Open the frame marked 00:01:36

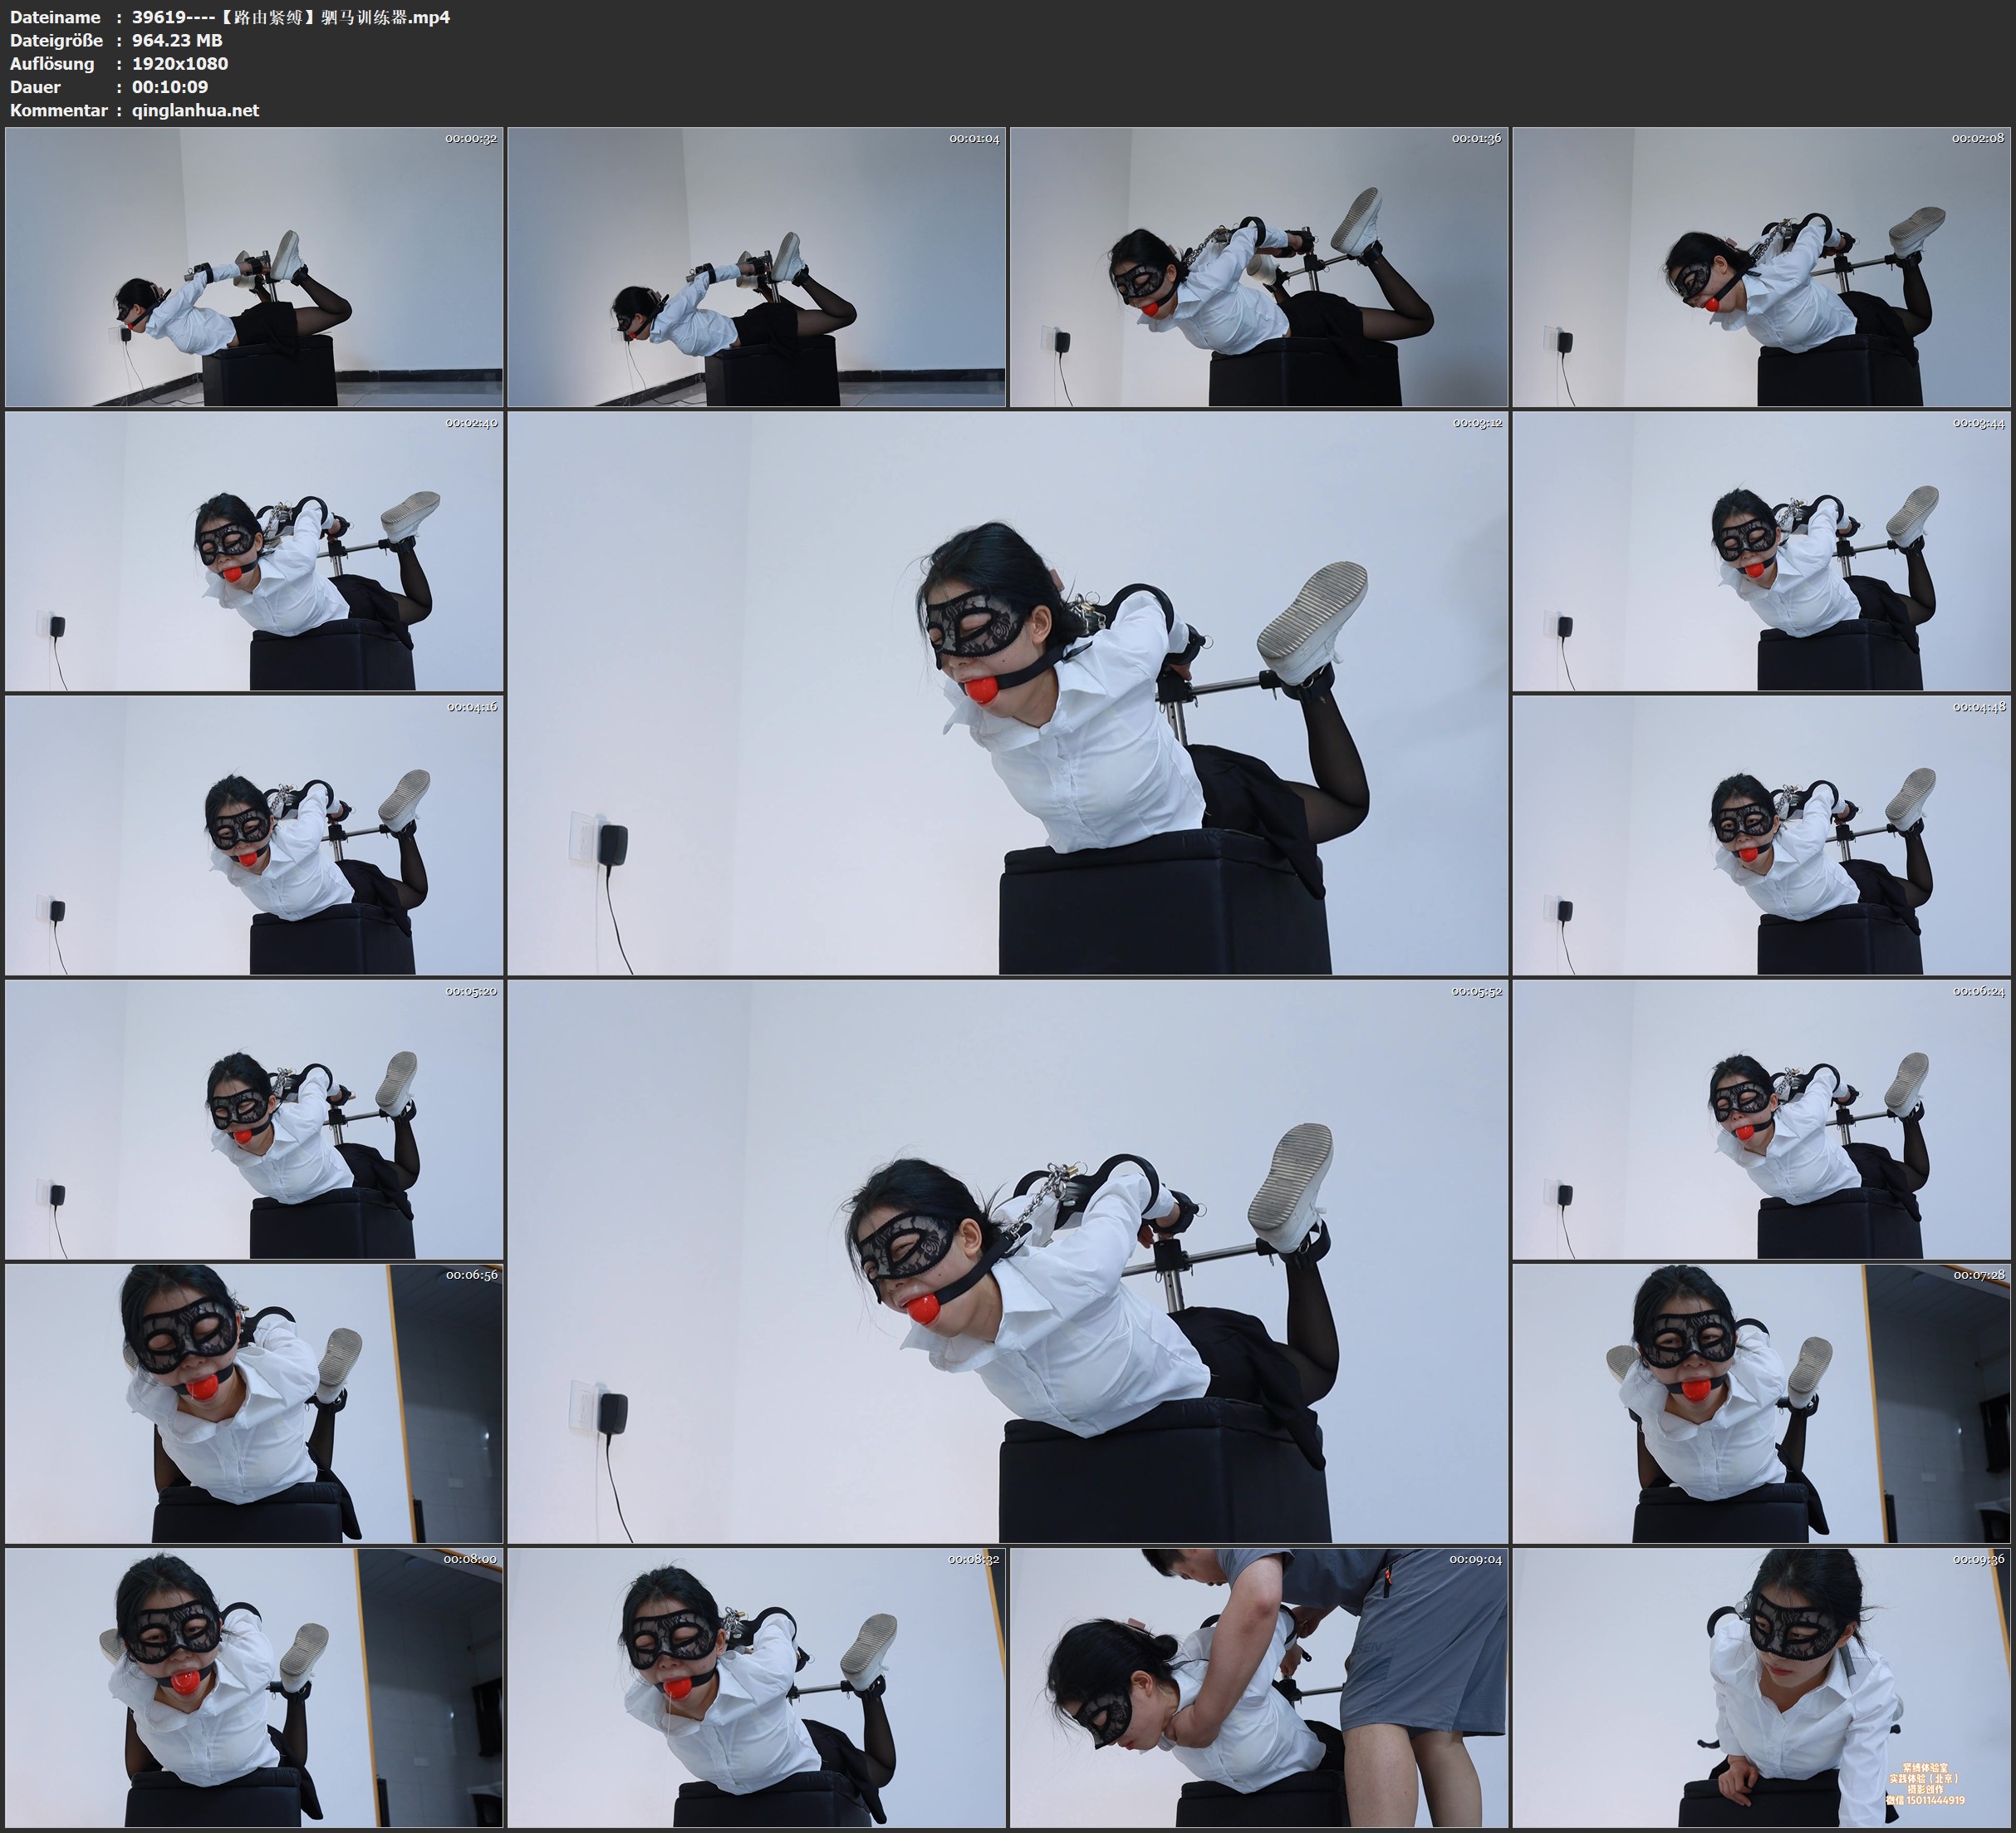1259,268
